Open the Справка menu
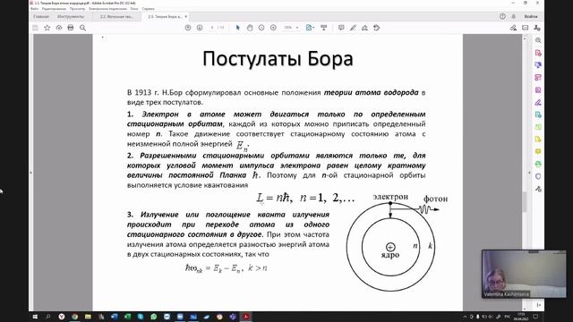The width and height of the screenshot is (573, 322). (x=148, y=9)
